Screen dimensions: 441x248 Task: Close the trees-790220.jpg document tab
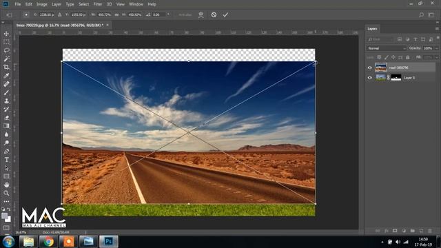(x=107, y=25)
